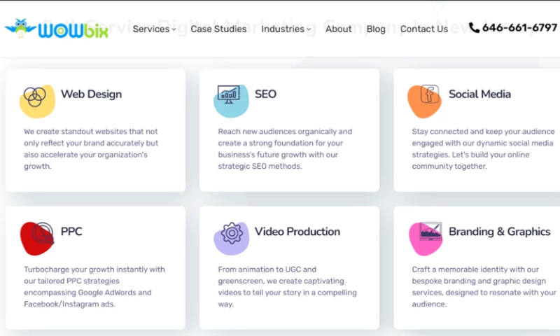The height and width of the screenshot is (336, 560).
Task: Open the Case Studies menu item
Action: (218, 29)
